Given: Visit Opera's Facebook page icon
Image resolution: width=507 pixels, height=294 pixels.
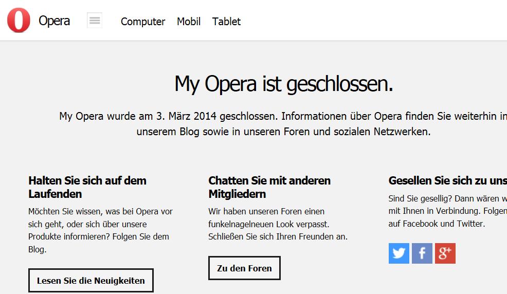Looking at the screenshot, I should pos(422,253).
